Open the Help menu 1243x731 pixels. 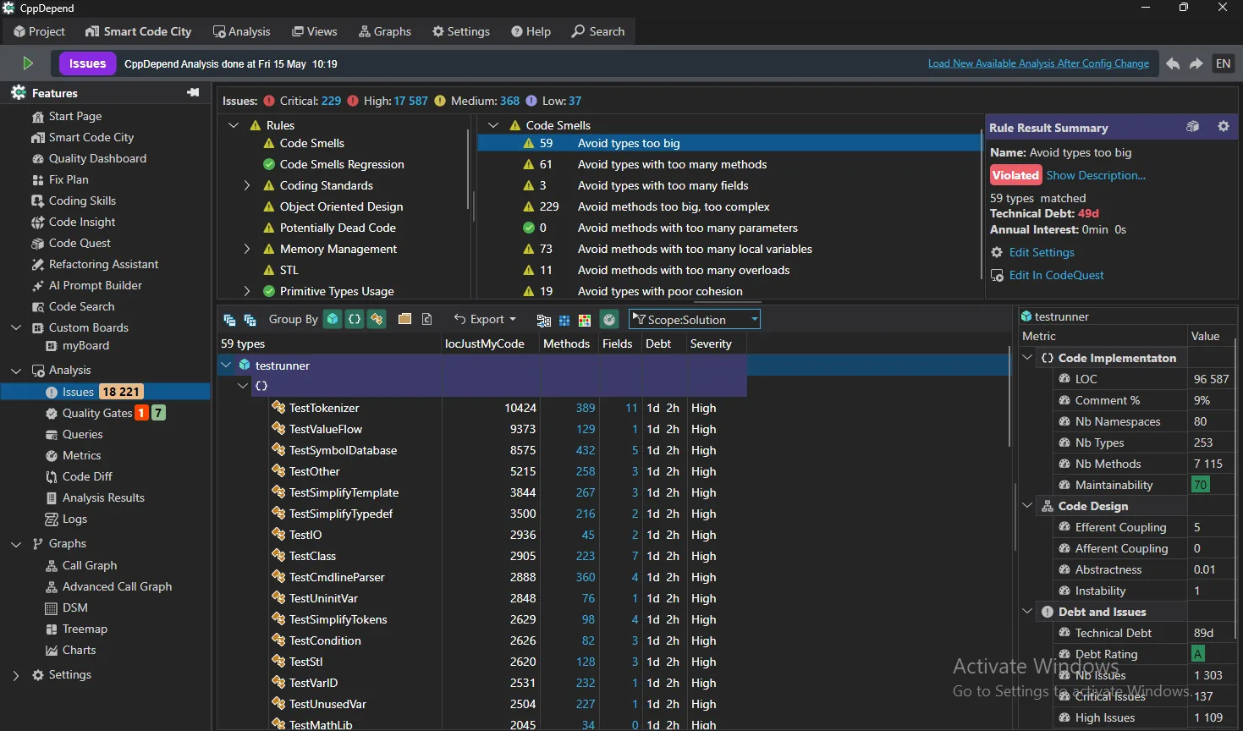click(531, 31)
